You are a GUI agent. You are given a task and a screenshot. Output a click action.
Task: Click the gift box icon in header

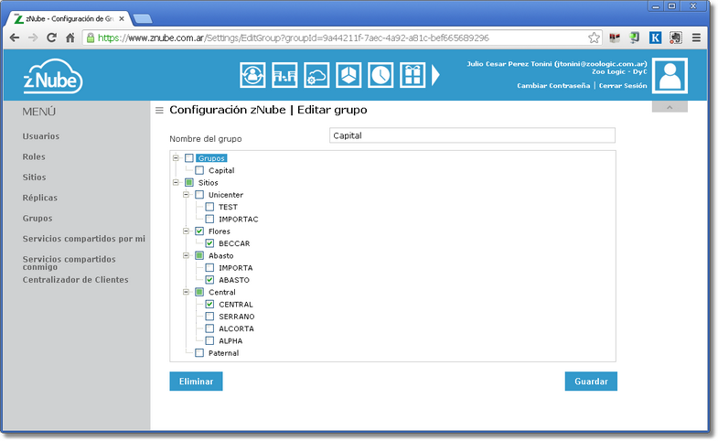click(x=413, y=75)
